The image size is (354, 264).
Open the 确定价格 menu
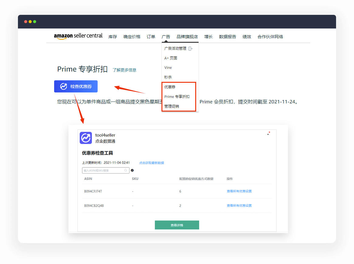point(132,37)
